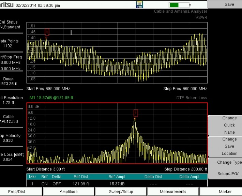Toggle marker 1 ON state in table
Image resolution: width=242 pixels, height=196 pixels.
tap(45, 183)
